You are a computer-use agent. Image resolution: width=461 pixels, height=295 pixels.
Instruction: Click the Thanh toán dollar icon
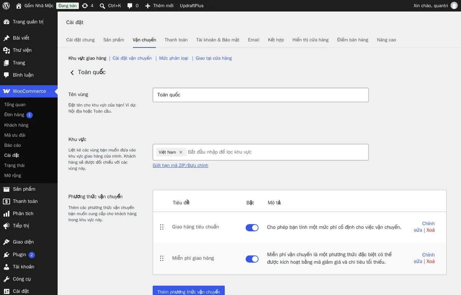(7, 201)
